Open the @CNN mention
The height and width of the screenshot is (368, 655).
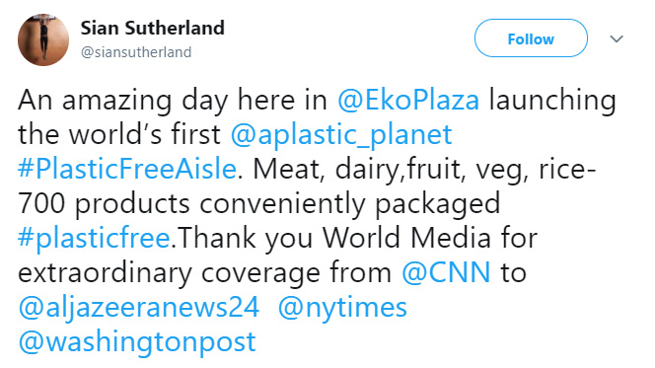tap(446, 272)
